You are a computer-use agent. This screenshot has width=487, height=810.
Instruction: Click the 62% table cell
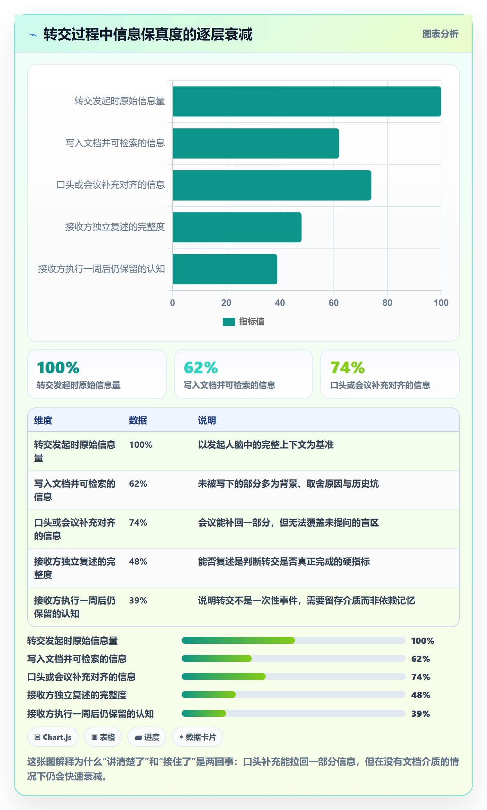(x=138, y=484)
